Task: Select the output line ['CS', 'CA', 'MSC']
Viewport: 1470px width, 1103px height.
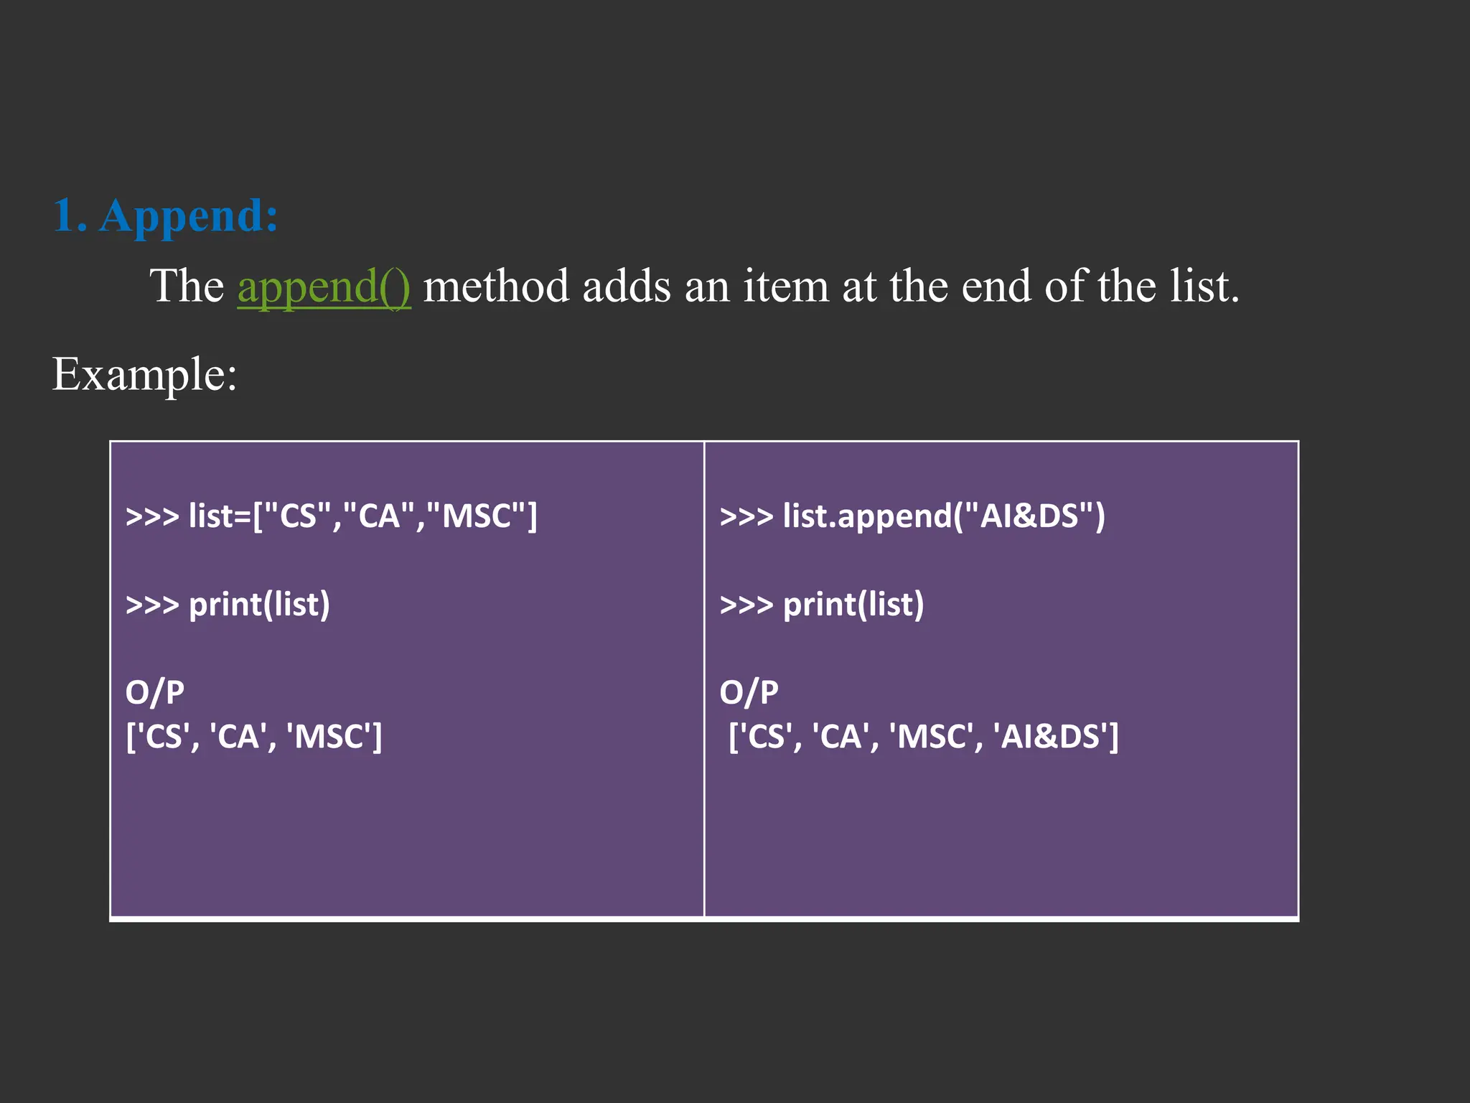Action: (x=253, y=737)
